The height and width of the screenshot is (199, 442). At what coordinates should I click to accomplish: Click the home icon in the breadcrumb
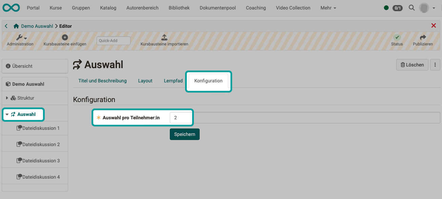(16, 26)
